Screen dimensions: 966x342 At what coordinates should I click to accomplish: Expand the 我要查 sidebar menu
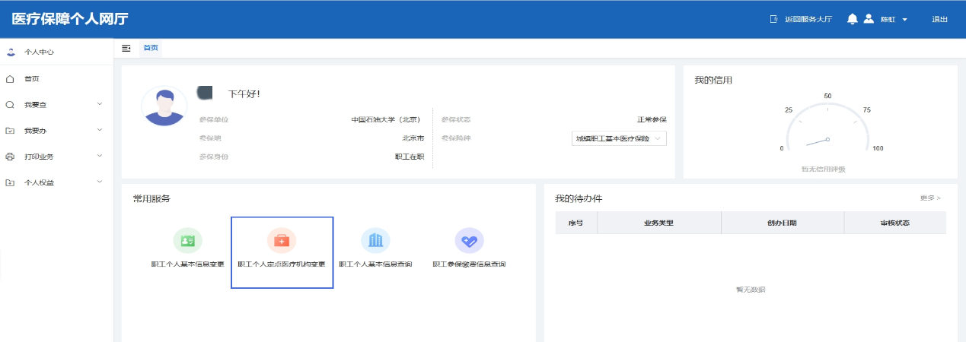[x=53, y=105]
